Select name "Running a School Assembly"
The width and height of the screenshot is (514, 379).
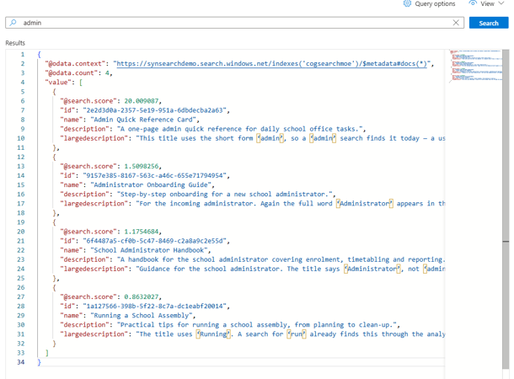coord(141,316)
